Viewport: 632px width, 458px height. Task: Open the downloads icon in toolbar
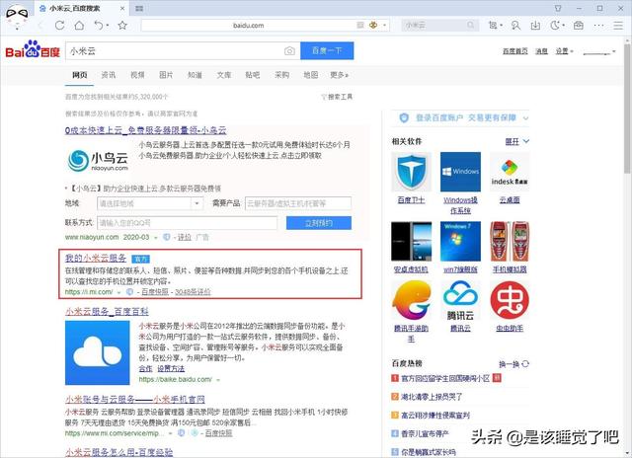coord(535,26)
